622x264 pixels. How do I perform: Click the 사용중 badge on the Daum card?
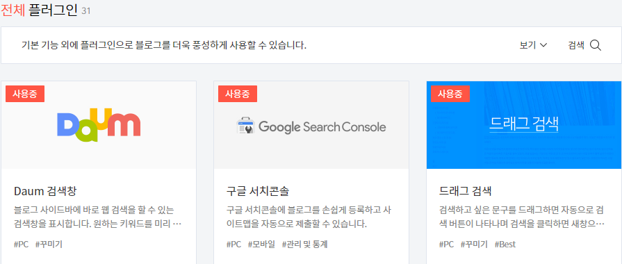tap(25, 94)
